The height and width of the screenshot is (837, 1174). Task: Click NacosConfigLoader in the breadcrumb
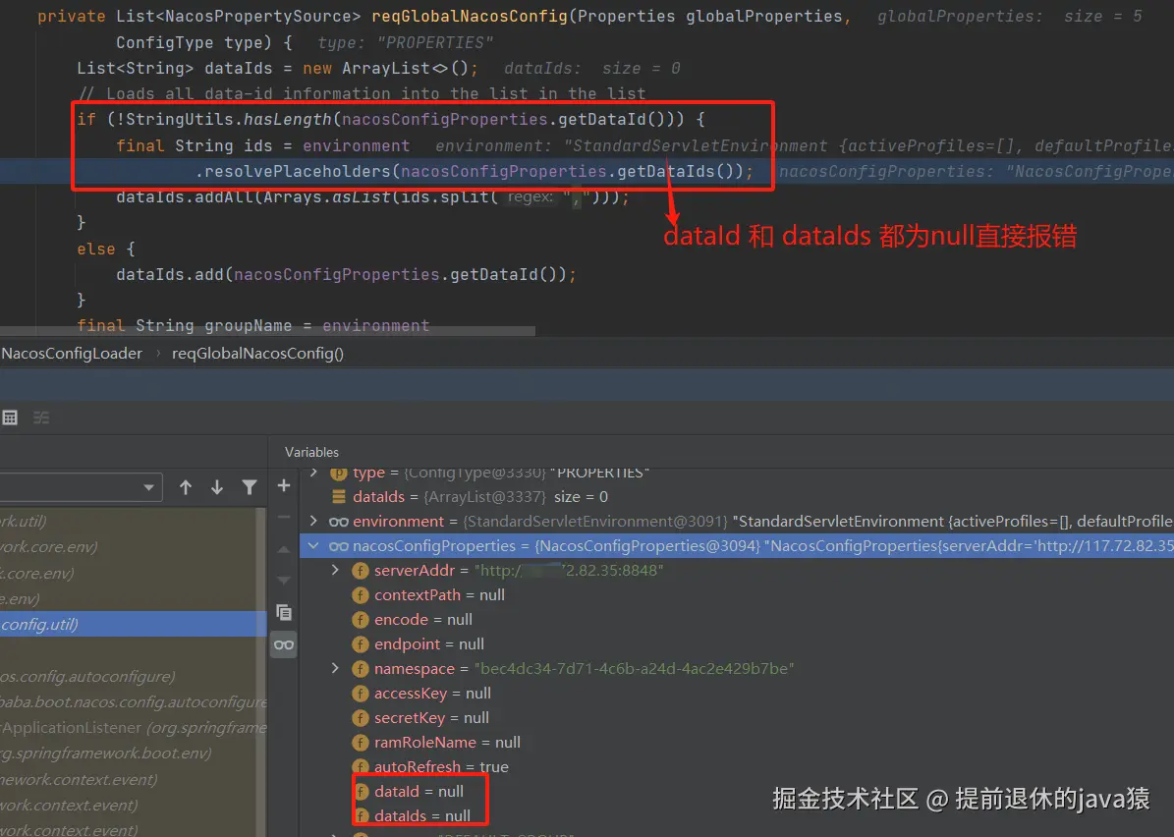pos(72,354)
